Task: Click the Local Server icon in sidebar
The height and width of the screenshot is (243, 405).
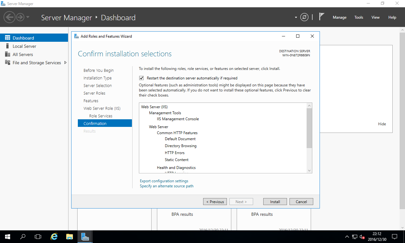Action: (x=7, y=46)
